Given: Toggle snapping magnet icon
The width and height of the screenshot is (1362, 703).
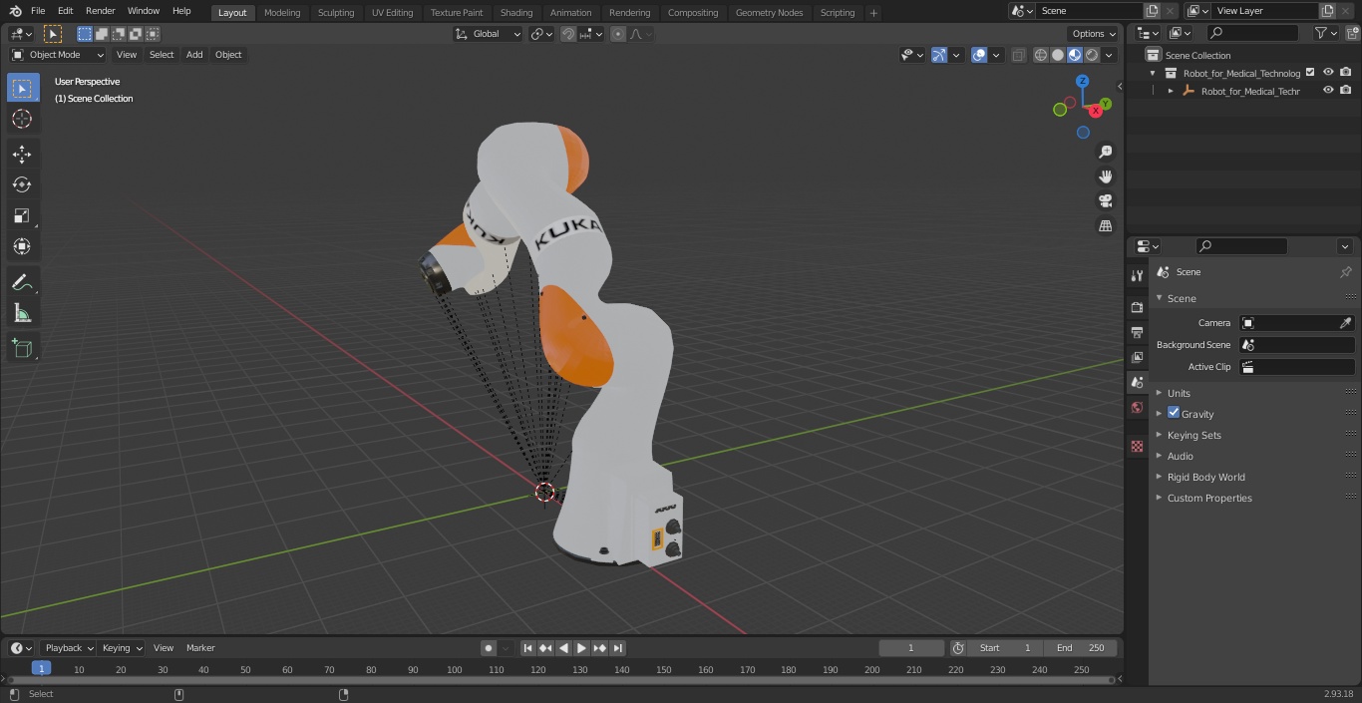Looking at the screenshot, I should 568,34.
